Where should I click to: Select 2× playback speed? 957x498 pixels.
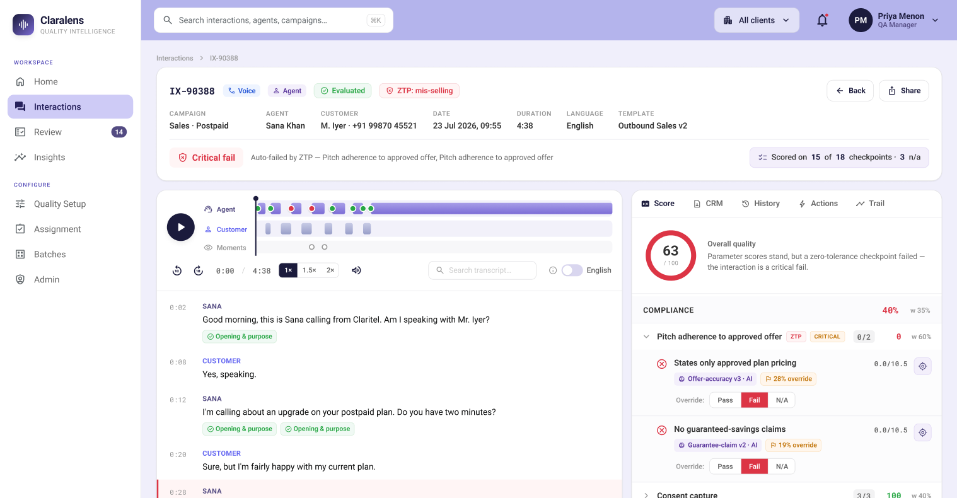click(x=330, y=270)
